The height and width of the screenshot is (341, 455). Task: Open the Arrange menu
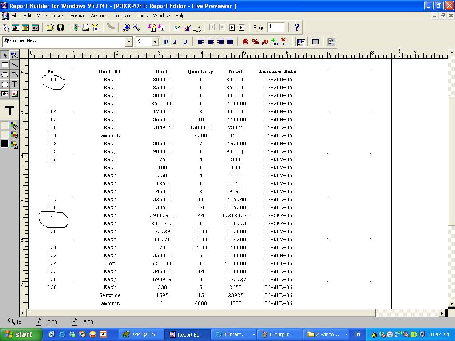[99, 16]
